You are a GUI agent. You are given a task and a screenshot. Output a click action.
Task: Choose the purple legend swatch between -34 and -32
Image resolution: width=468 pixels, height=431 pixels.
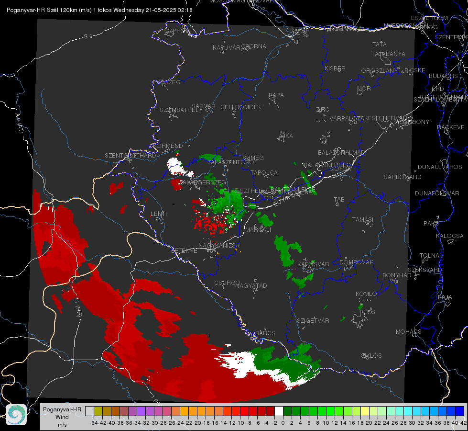tap(141, 411)
